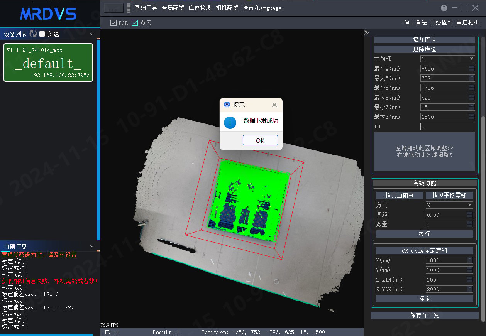The width and height of the screenshot is (486, 336).
Task: Open the 当前框 dropdown
Action: [x=448, y=59]
